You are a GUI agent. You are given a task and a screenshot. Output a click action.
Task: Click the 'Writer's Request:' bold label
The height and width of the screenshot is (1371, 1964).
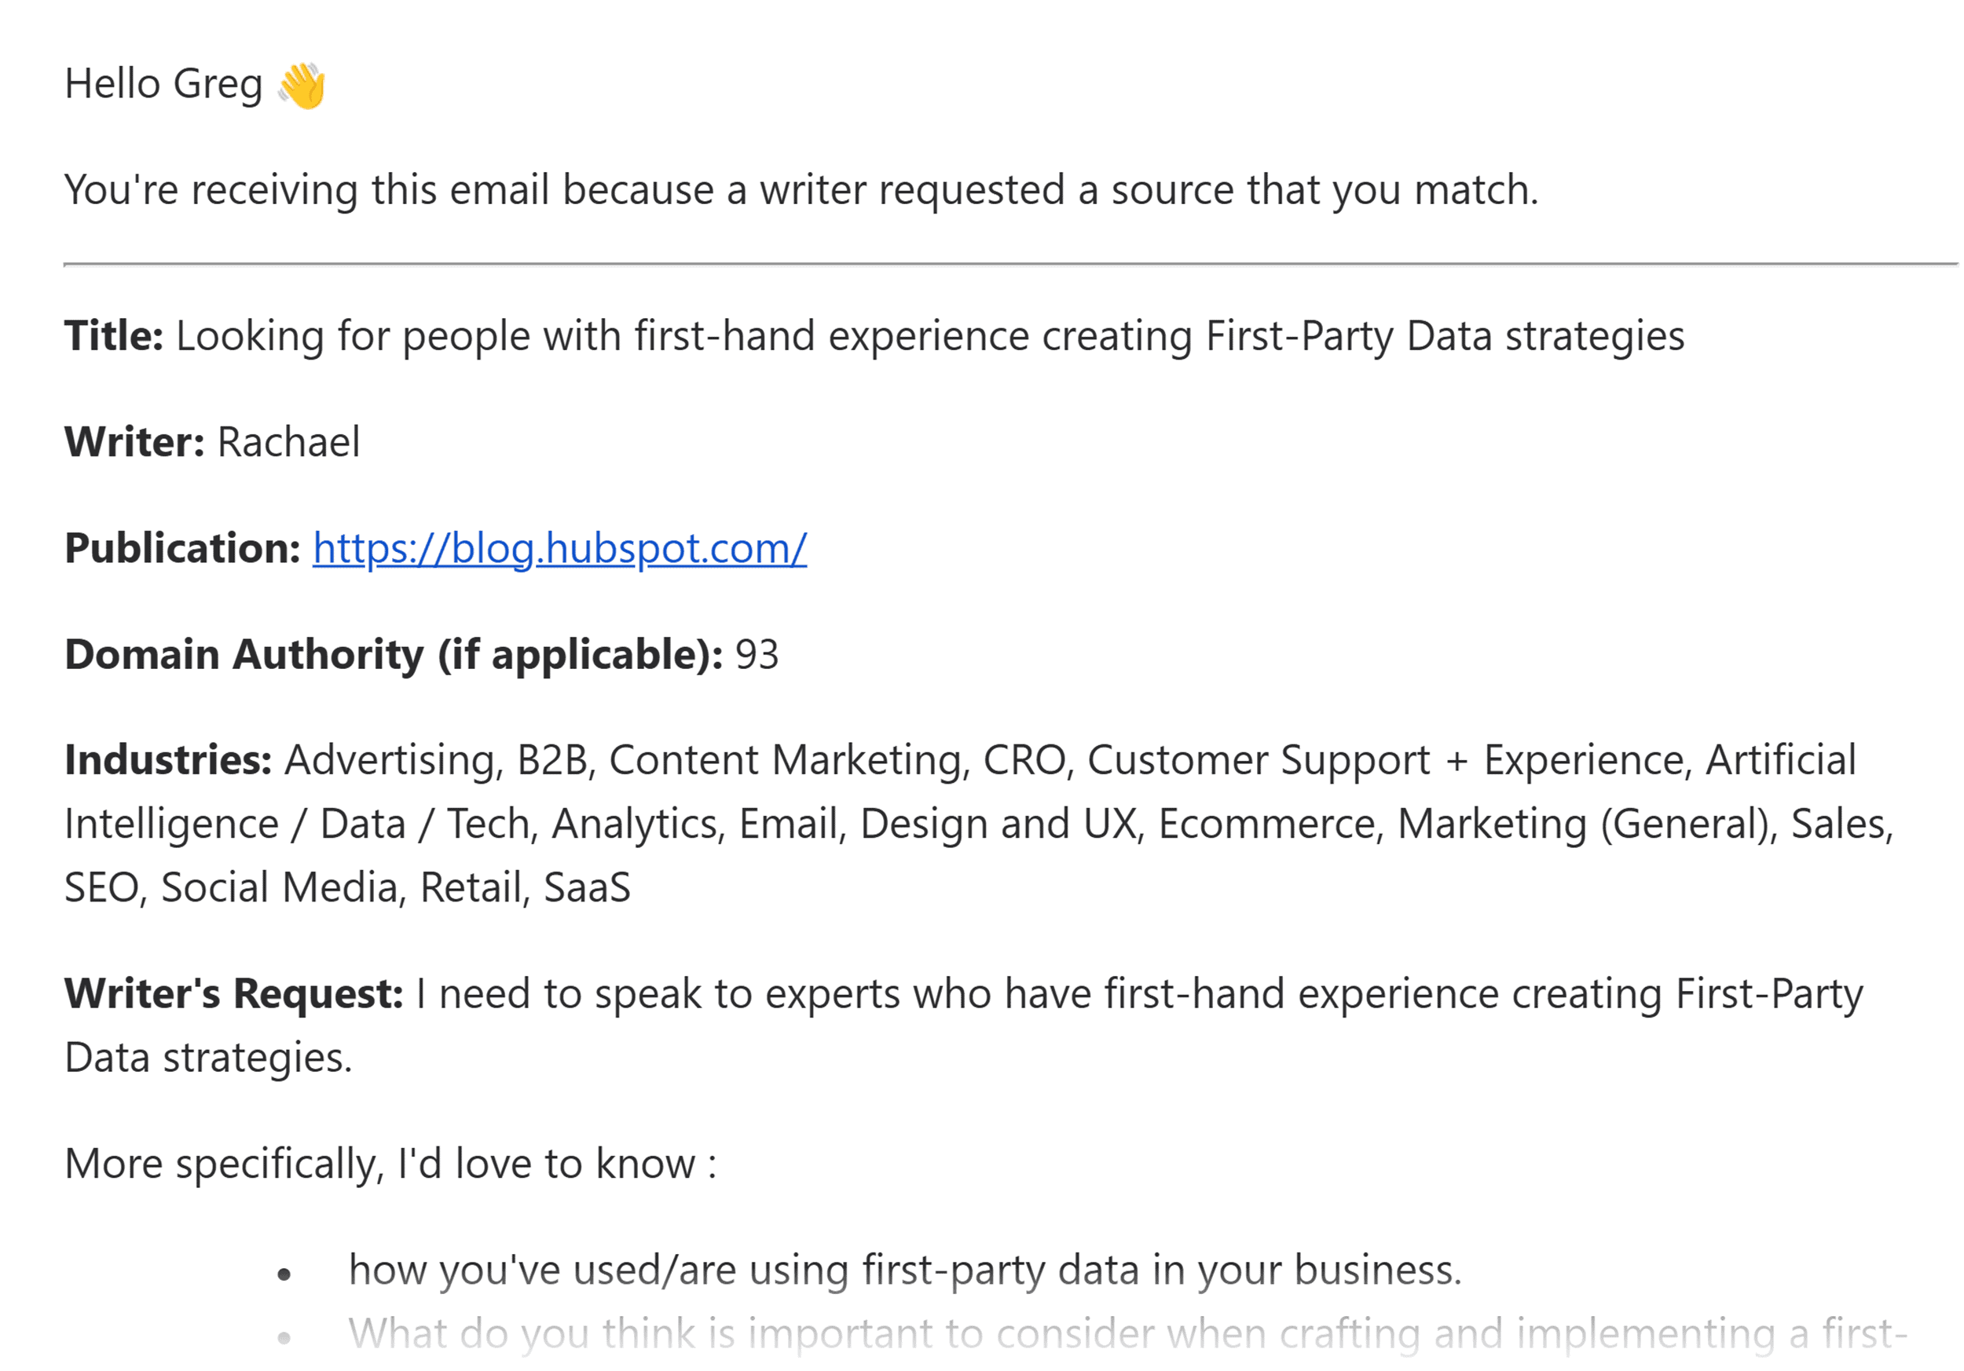coord(233,994)
